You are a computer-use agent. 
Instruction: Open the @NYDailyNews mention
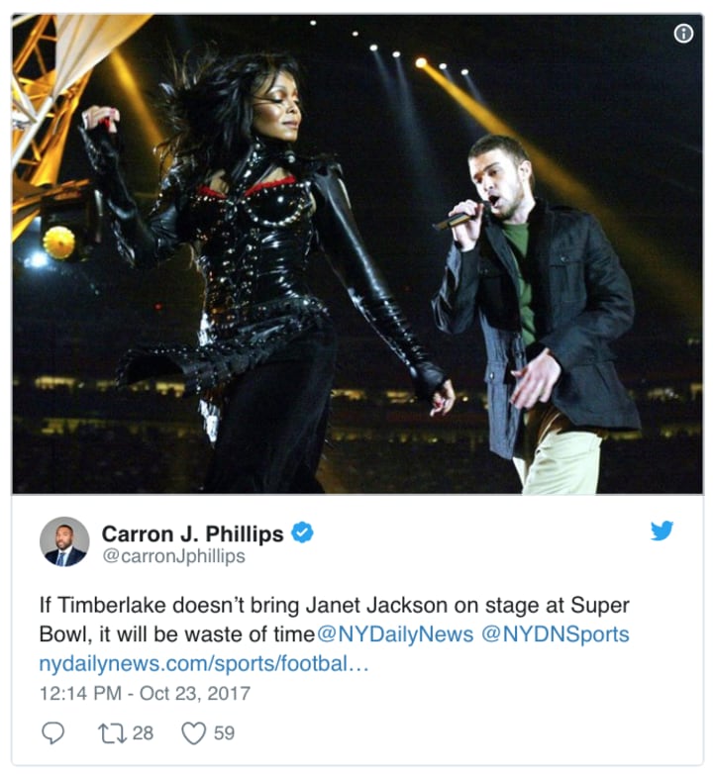pyautogui.click(x=395, y=633)
